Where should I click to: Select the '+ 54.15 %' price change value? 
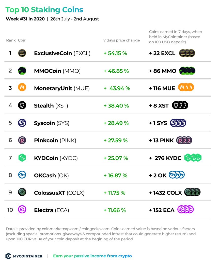[x=115, y=53]
